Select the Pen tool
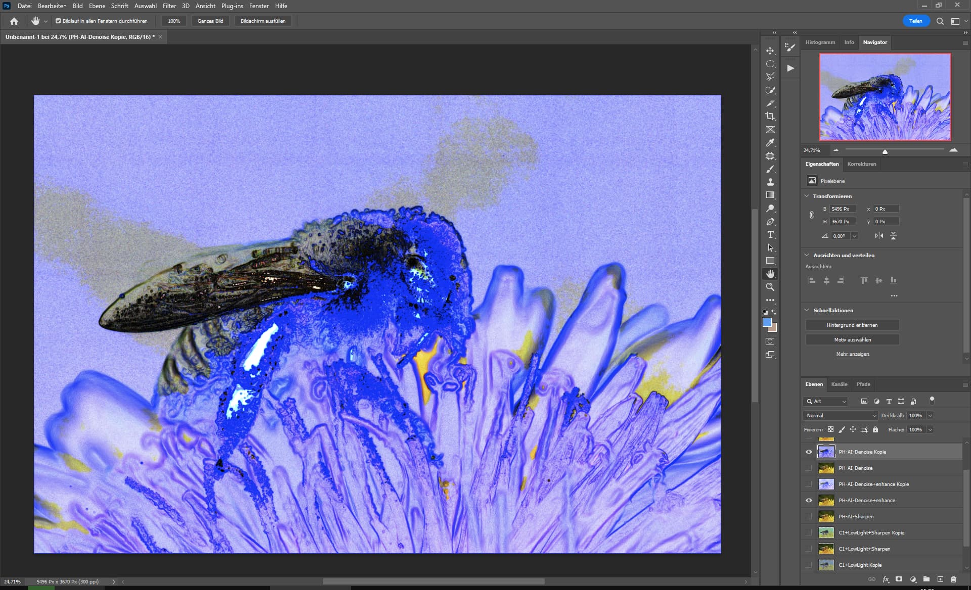Image resolution: width=971 pixels, height=590 pixels. click(770, 222)
